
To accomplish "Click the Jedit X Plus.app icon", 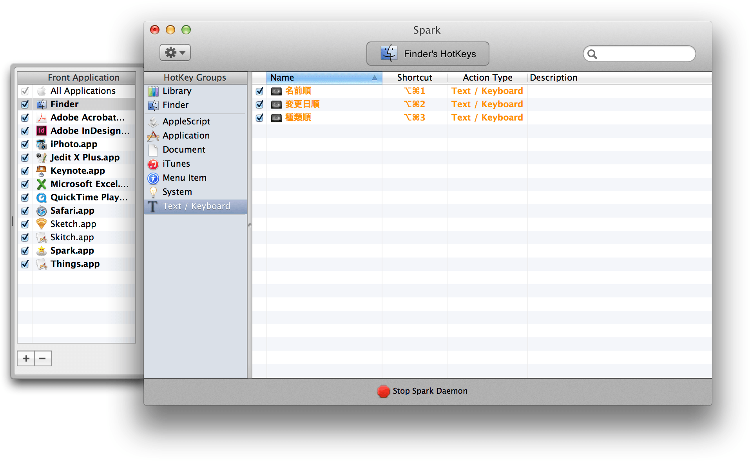I will pyautogui.click(x=42, y=157).
